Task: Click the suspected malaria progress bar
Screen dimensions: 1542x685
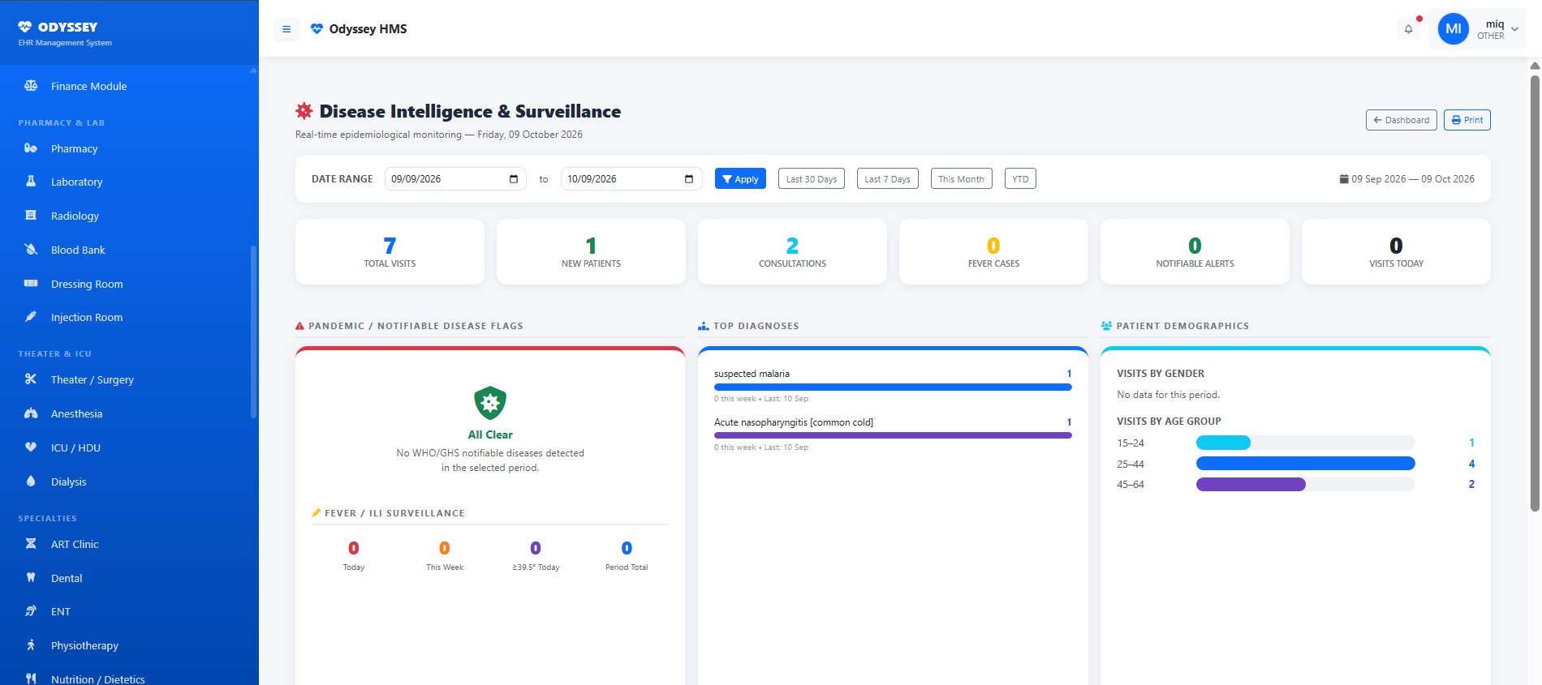Action: tap(893, 387)
